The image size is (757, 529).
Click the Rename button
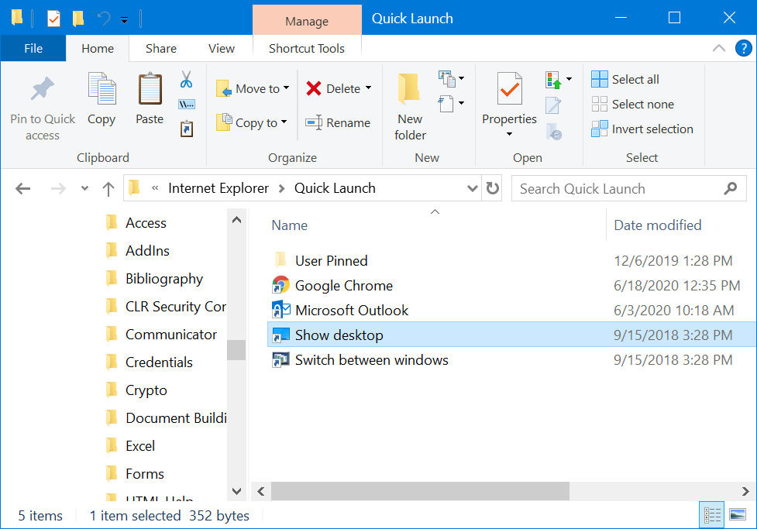click(x=338, y=122)
